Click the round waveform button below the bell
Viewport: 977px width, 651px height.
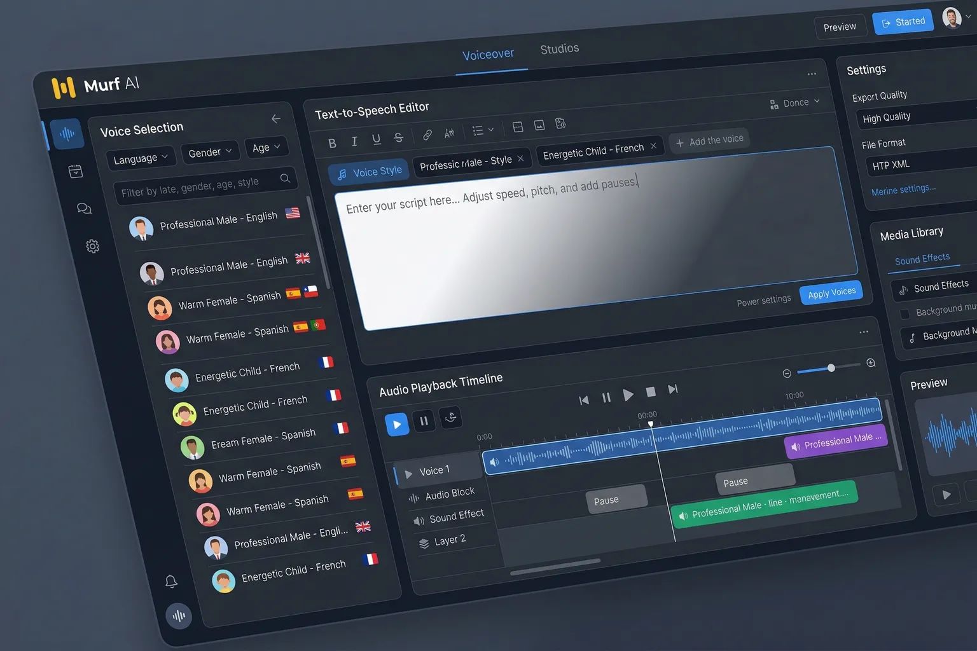pos(179,615)
